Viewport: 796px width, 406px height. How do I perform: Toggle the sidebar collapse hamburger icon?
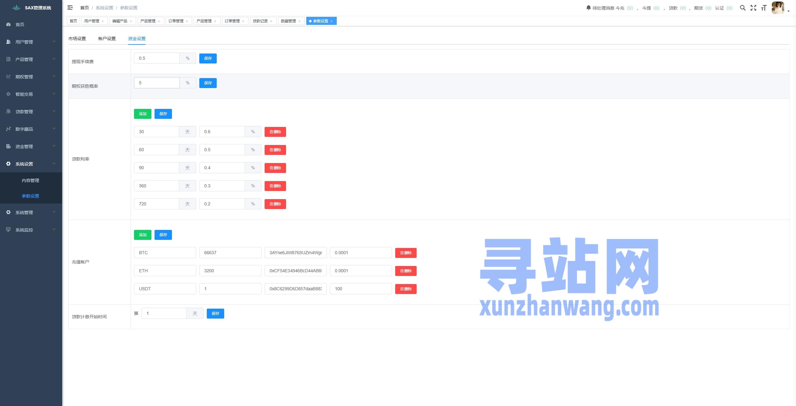pyautogui.click(x=70, y=7)
